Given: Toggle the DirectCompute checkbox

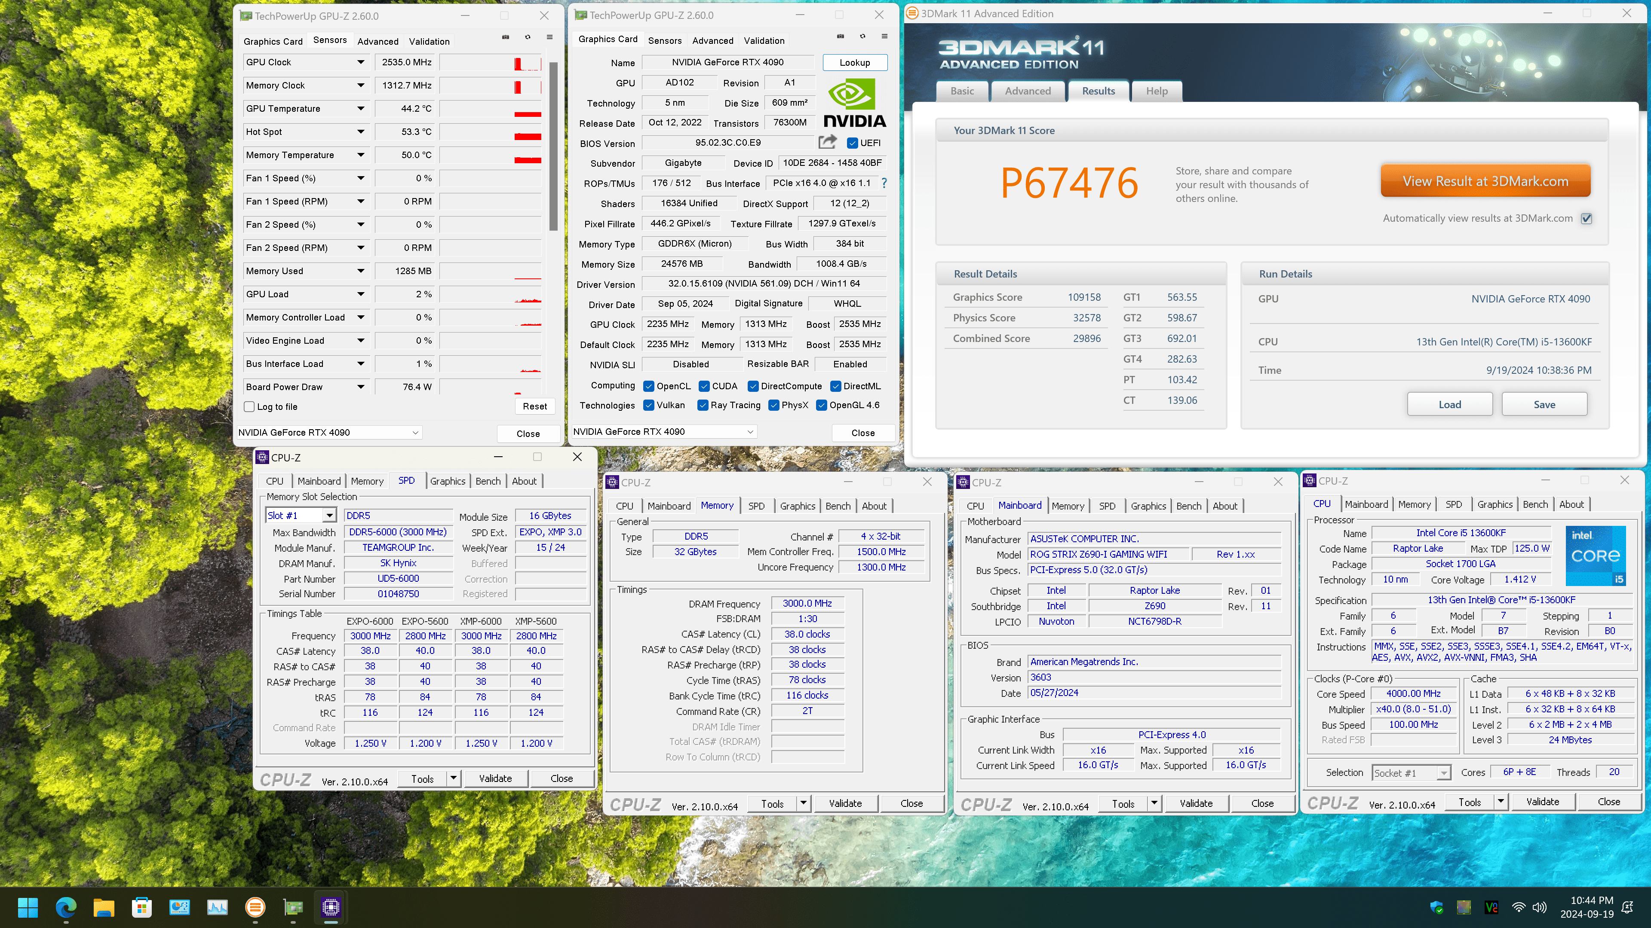Looking at the screenshot, I should point(753,386).
